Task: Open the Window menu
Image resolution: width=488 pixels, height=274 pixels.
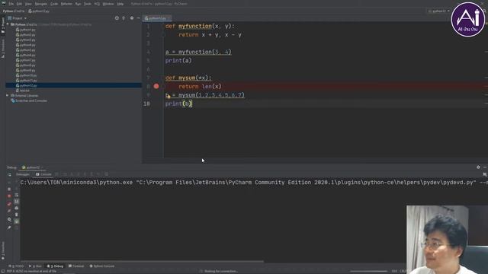Action: point(108,4)
